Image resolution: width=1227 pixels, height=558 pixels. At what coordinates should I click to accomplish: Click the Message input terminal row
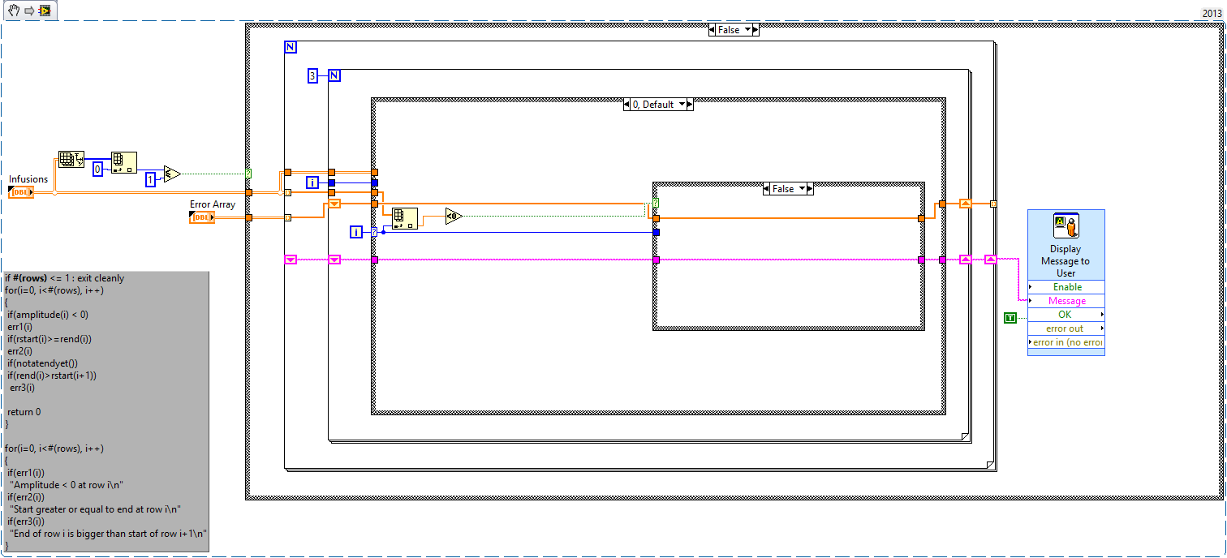[1066, 301]
